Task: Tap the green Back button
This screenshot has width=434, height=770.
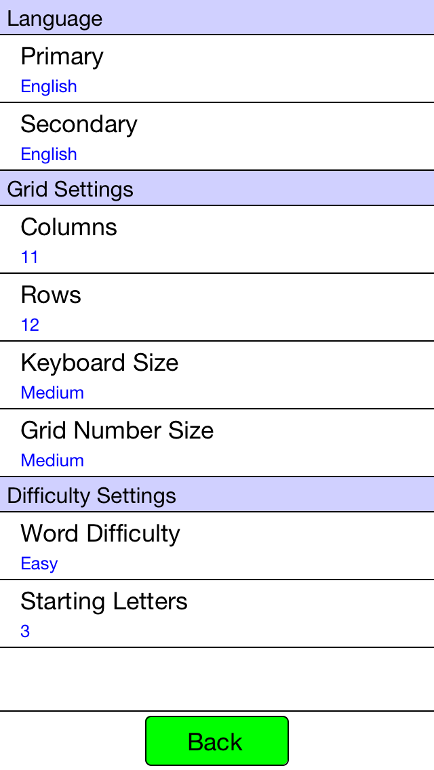Action: point(217,741)
